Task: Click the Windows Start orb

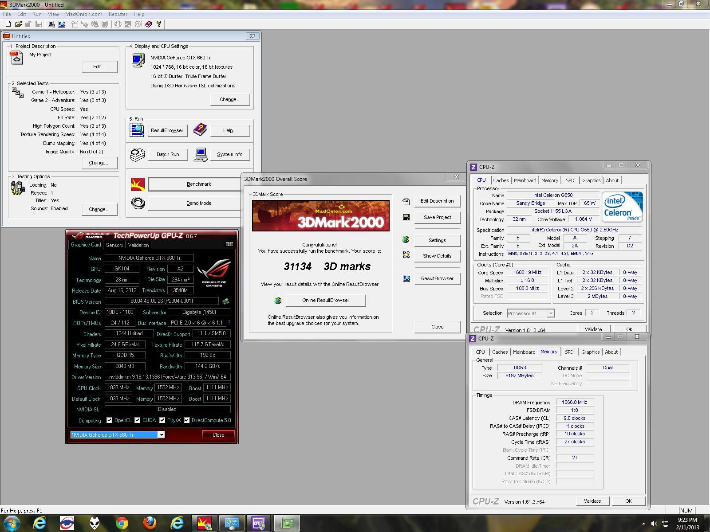Action: [x=12, y=523]
